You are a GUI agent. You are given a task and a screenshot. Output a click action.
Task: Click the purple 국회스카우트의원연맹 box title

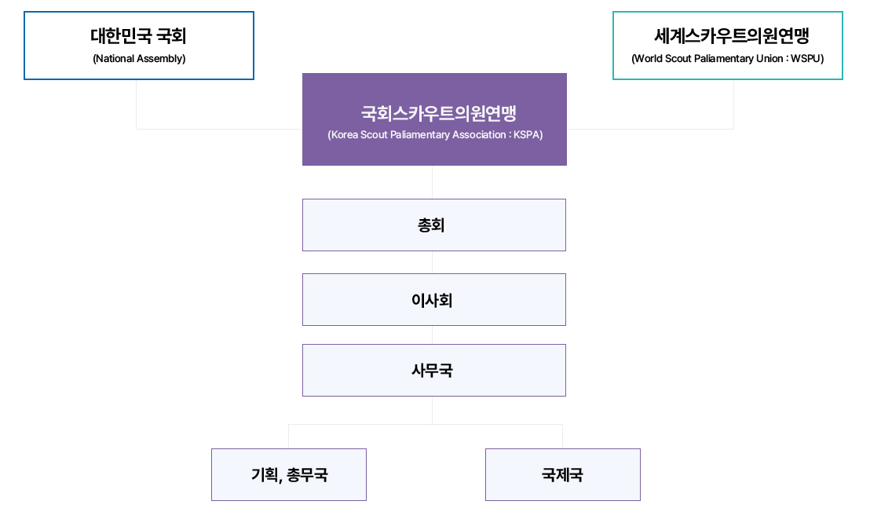[x=438, y=113]
